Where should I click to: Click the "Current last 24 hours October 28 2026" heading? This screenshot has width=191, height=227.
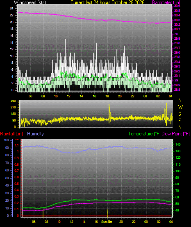pos(107,2)
